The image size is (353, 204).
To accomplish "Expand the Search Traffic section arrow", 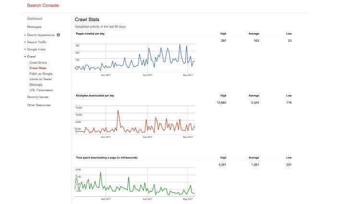I will click(x=25, y=42).
